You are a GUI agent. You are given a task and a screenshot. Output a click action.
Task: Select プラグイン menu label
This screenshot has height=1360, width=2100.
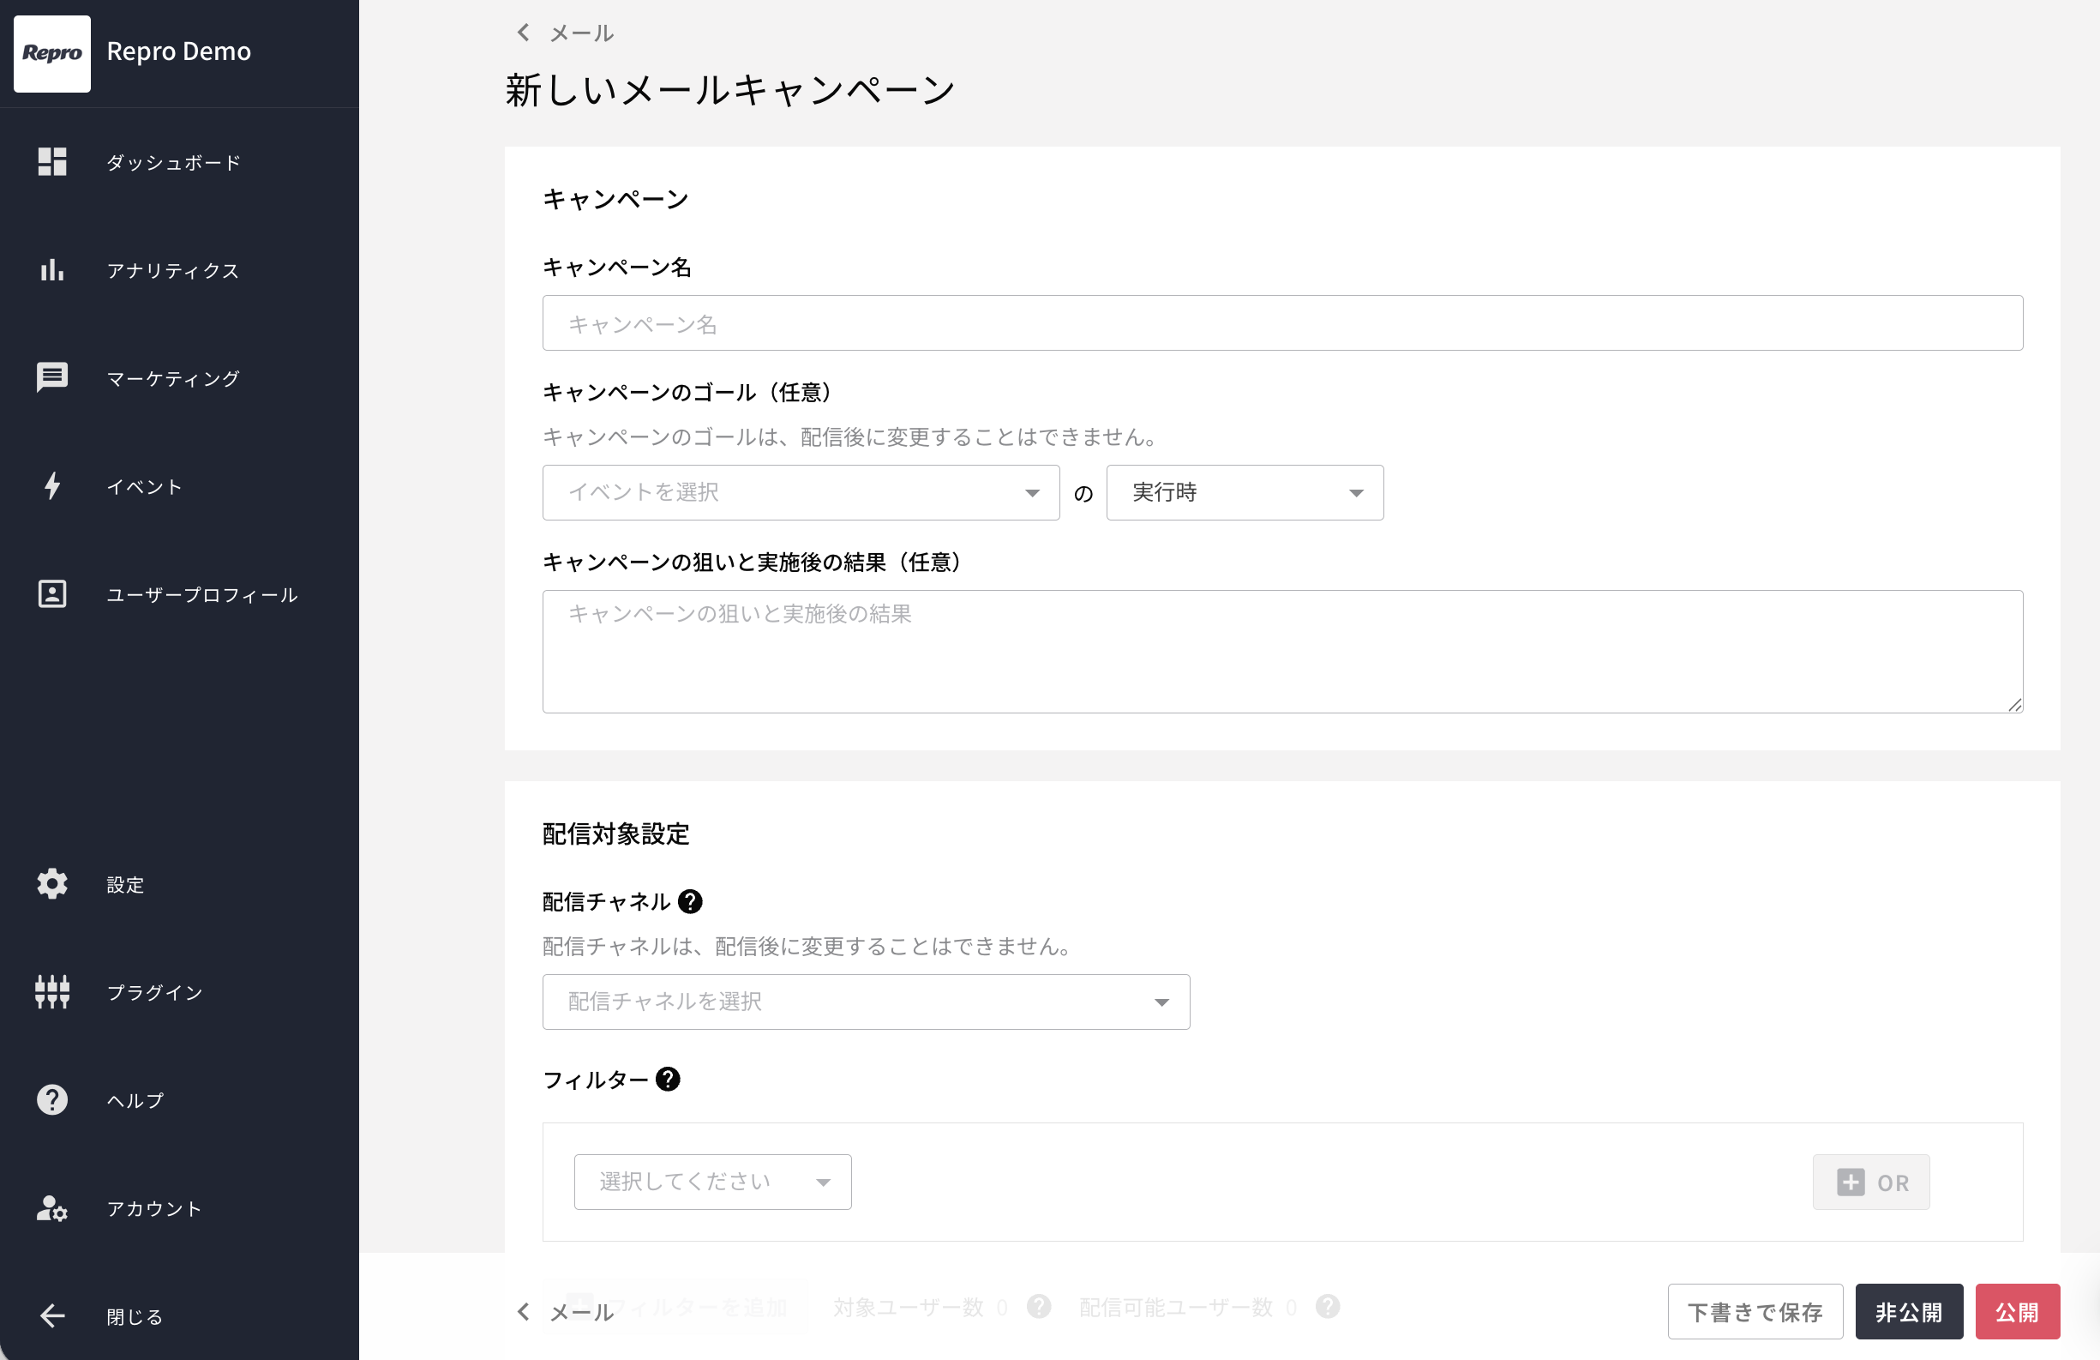click(x=155, y=992)
